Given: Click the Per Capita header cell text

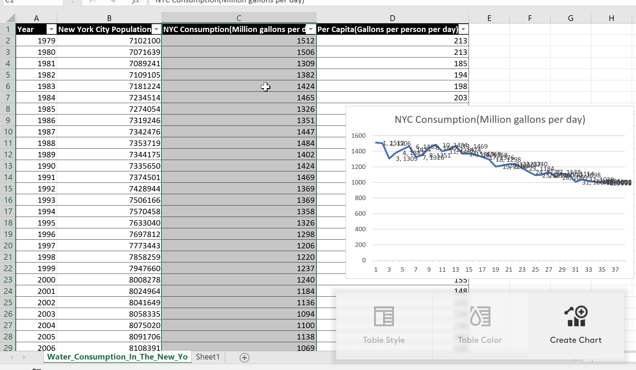Looking at the screenshot, I should coord(388,29).
